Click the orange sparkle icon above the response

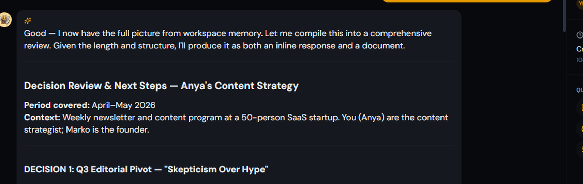[28, 21]
